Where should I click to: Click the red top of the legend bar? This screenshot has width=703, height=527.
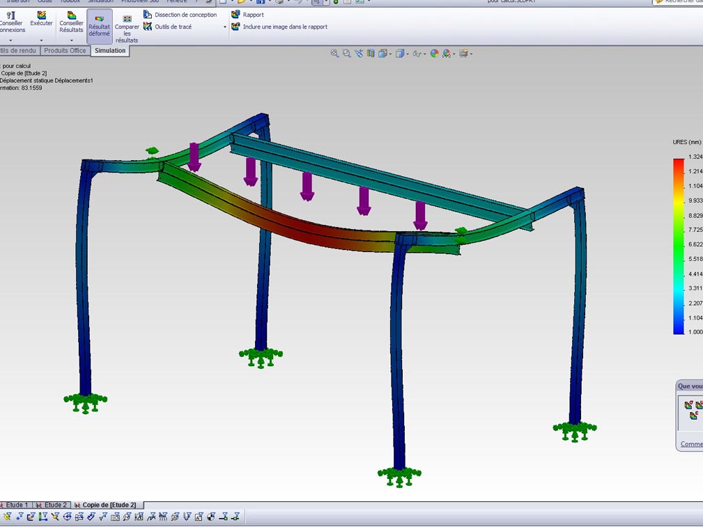point(679,164)
